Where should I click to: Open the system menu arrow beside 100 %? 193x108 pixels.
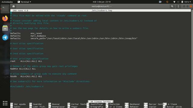coord(190,2)
